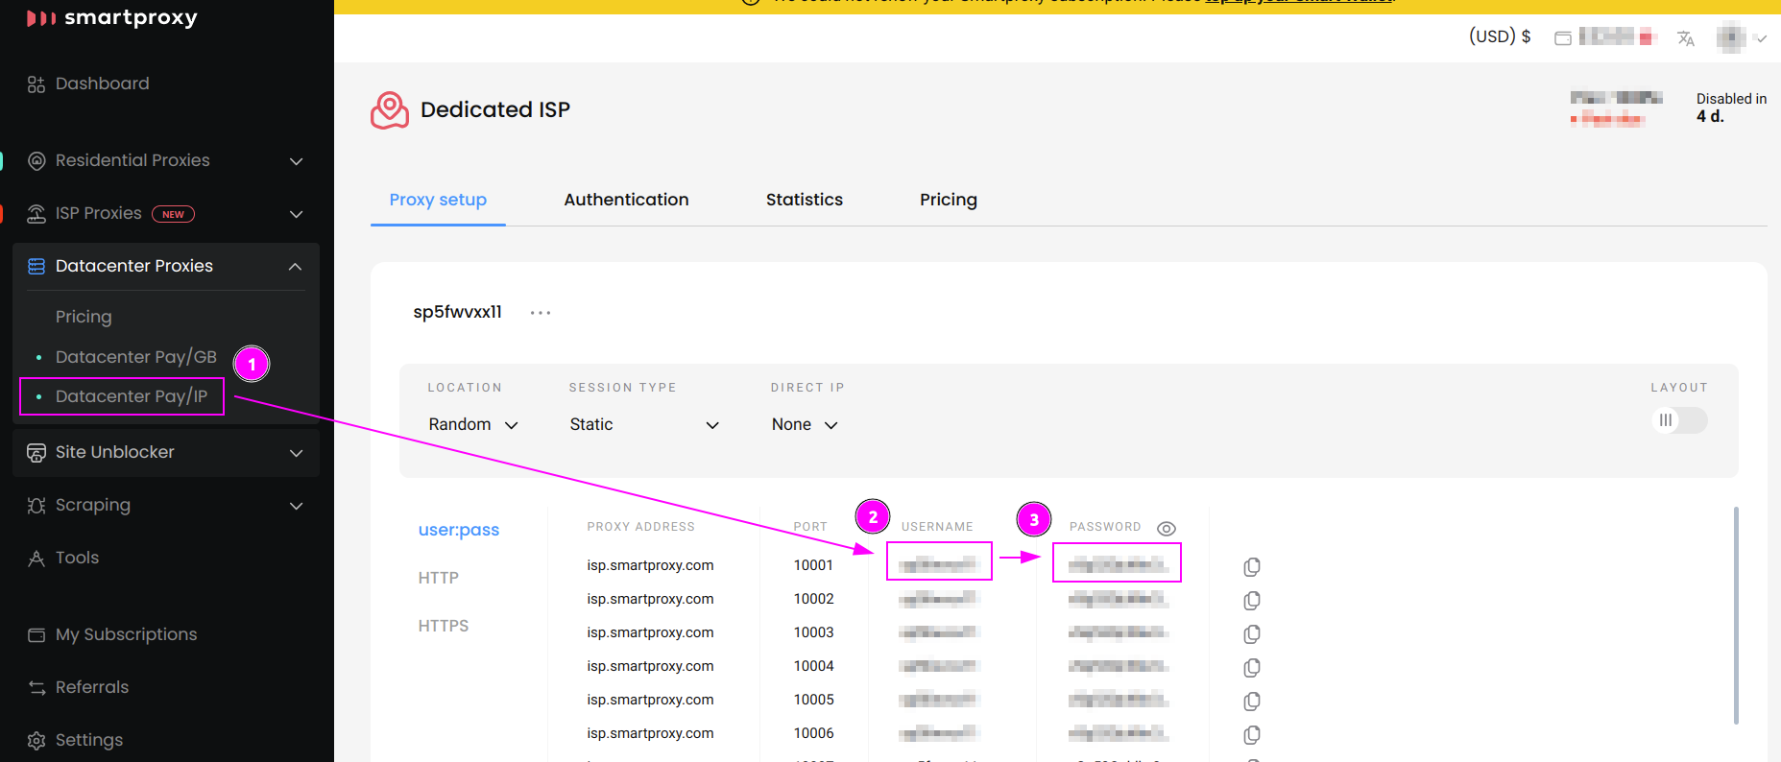1781x762 pixels.
Task: Open the Location Random dropdown
Action: [473, 424]
